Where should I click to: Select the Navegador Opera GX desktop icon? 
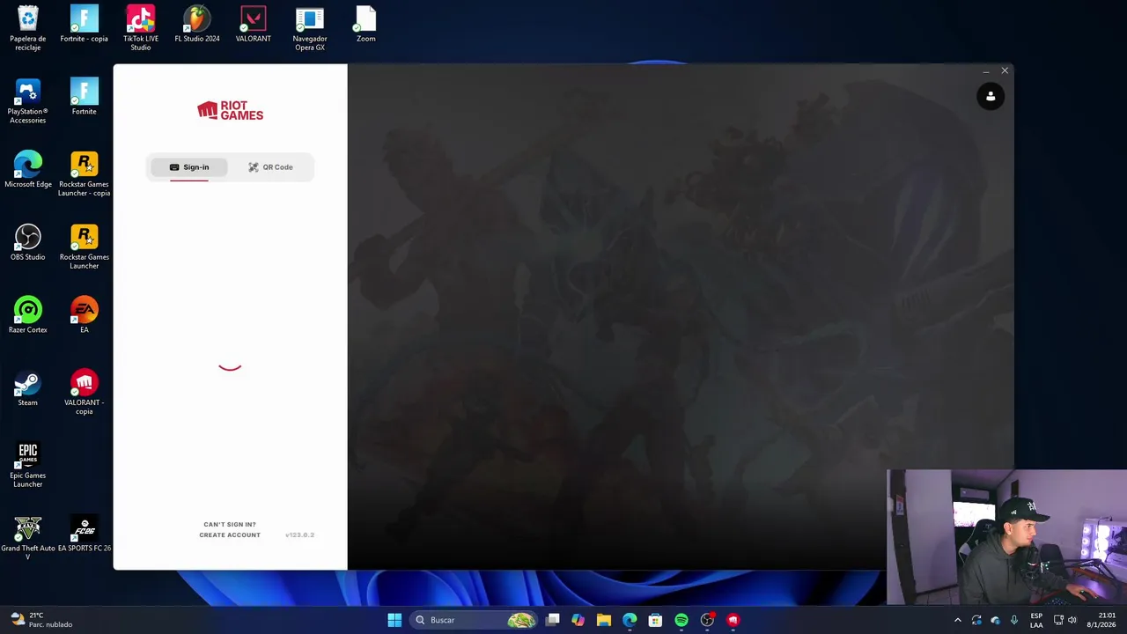coord(309,28)
